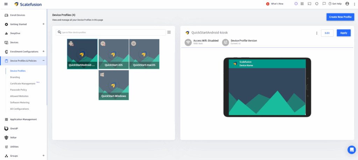Select the QuickStart-Windows profile tile
Viewport: 358px width, 160px height.
click(x=114, y=85)
